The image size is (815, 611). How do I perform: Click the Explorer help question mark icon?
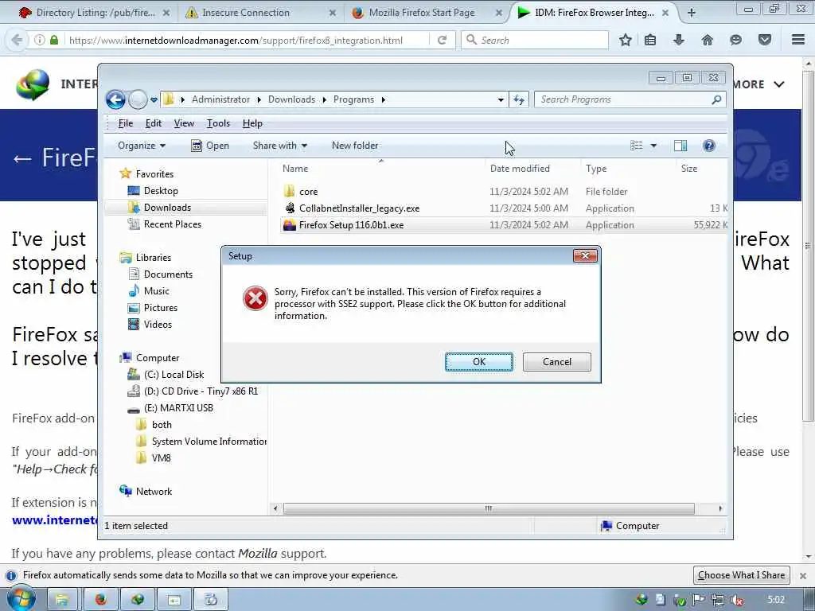709,146
